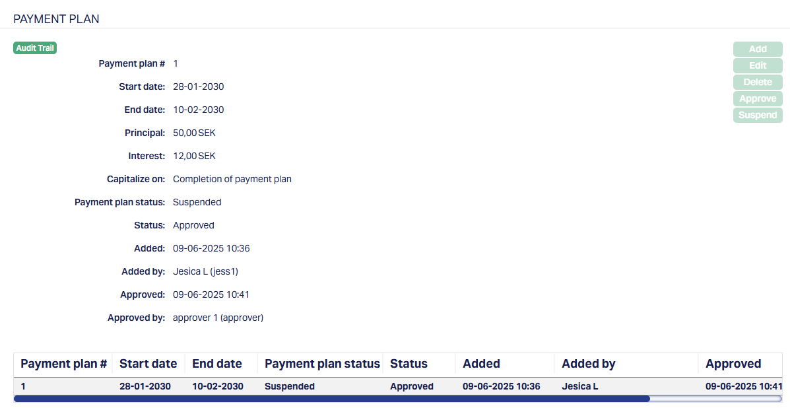The height and width of the screenshot is (408, 790).
Task: Select payment plan row number 1
Action: (24, 386)
